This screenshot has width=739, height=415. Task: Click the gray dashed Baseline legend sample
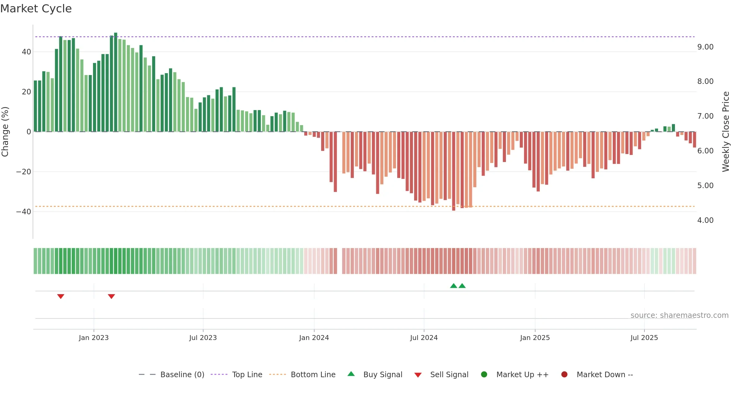147,374
